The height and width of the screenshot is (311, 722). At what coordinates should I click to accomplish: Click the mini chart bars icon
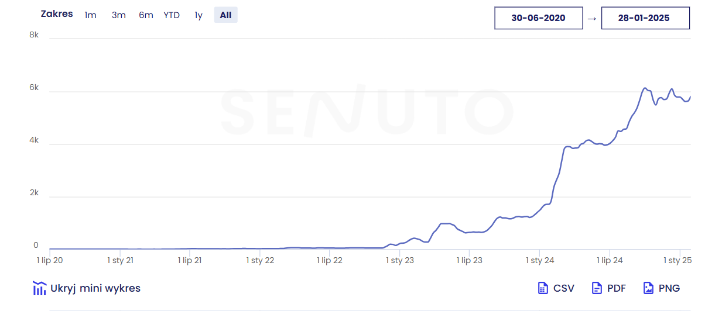tap(39, 288)
